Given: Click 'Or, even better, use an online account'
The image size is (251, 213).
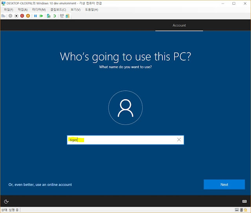Looking at the screenshot, I should tap(40, 184).
